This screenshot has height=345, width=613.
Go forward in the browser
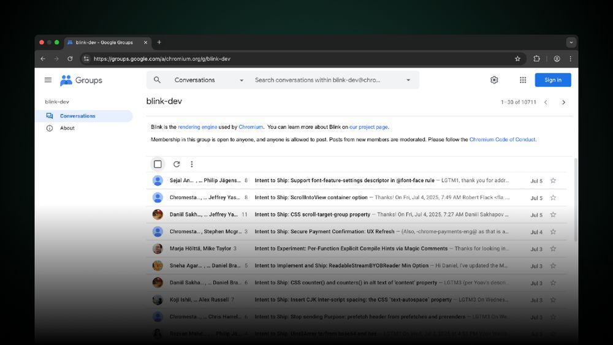[x=56, y=59]
